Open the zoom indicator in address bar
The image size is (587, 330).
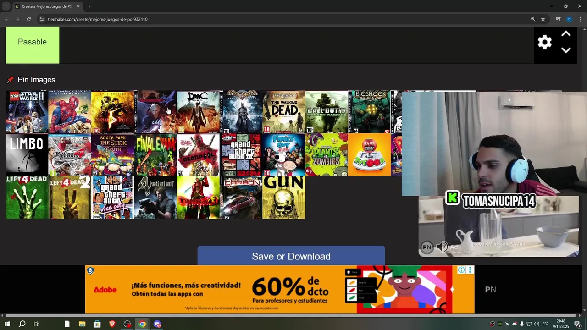(533, 19)
